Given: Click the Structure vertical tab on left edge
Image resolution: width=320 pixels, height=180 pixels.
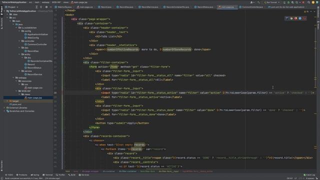Looking at the screenshot, I should coord(1,23).
